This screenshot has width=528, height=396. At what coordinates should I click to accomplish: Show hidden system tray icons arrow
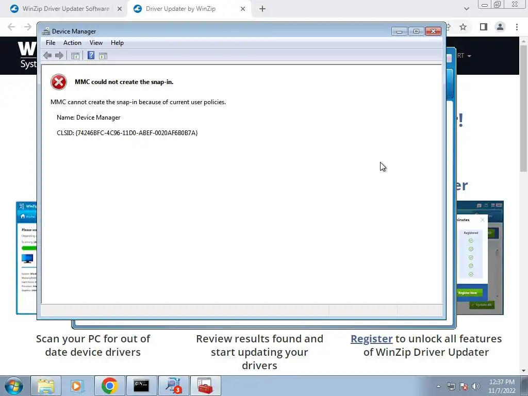point(438,386)
